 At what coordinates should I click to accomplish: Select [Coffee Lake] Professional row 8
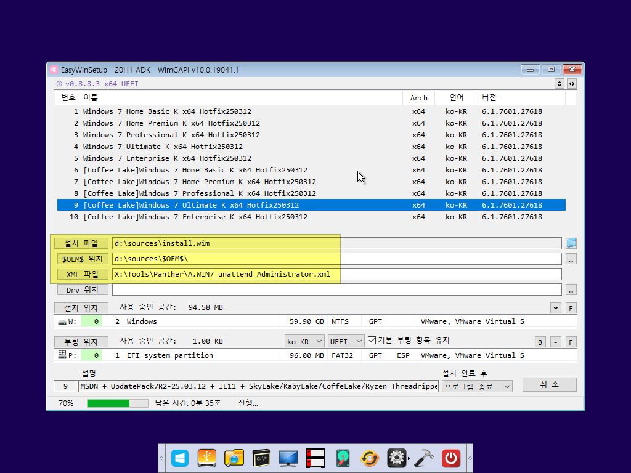click(311, 193)
